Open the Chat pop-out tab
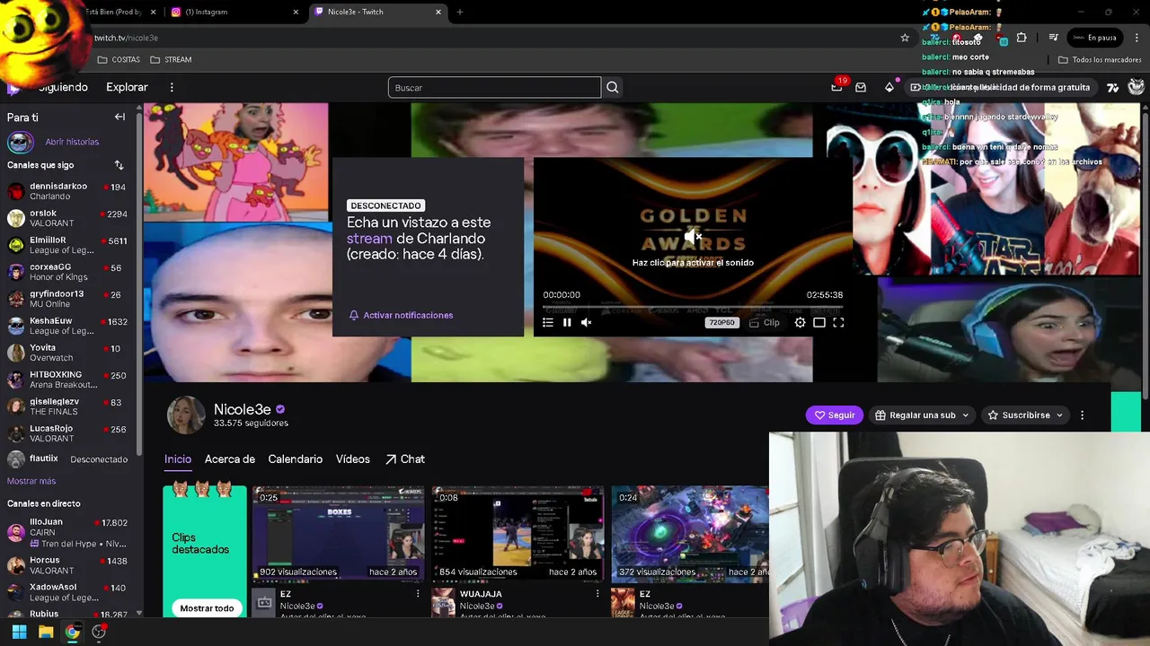The height and width of the screenshot is (646, 1150). click(x=405, y=459)
